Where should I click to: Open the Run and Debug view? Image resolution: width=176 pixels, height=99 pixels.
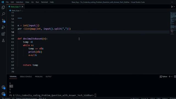tap(3, 27)
